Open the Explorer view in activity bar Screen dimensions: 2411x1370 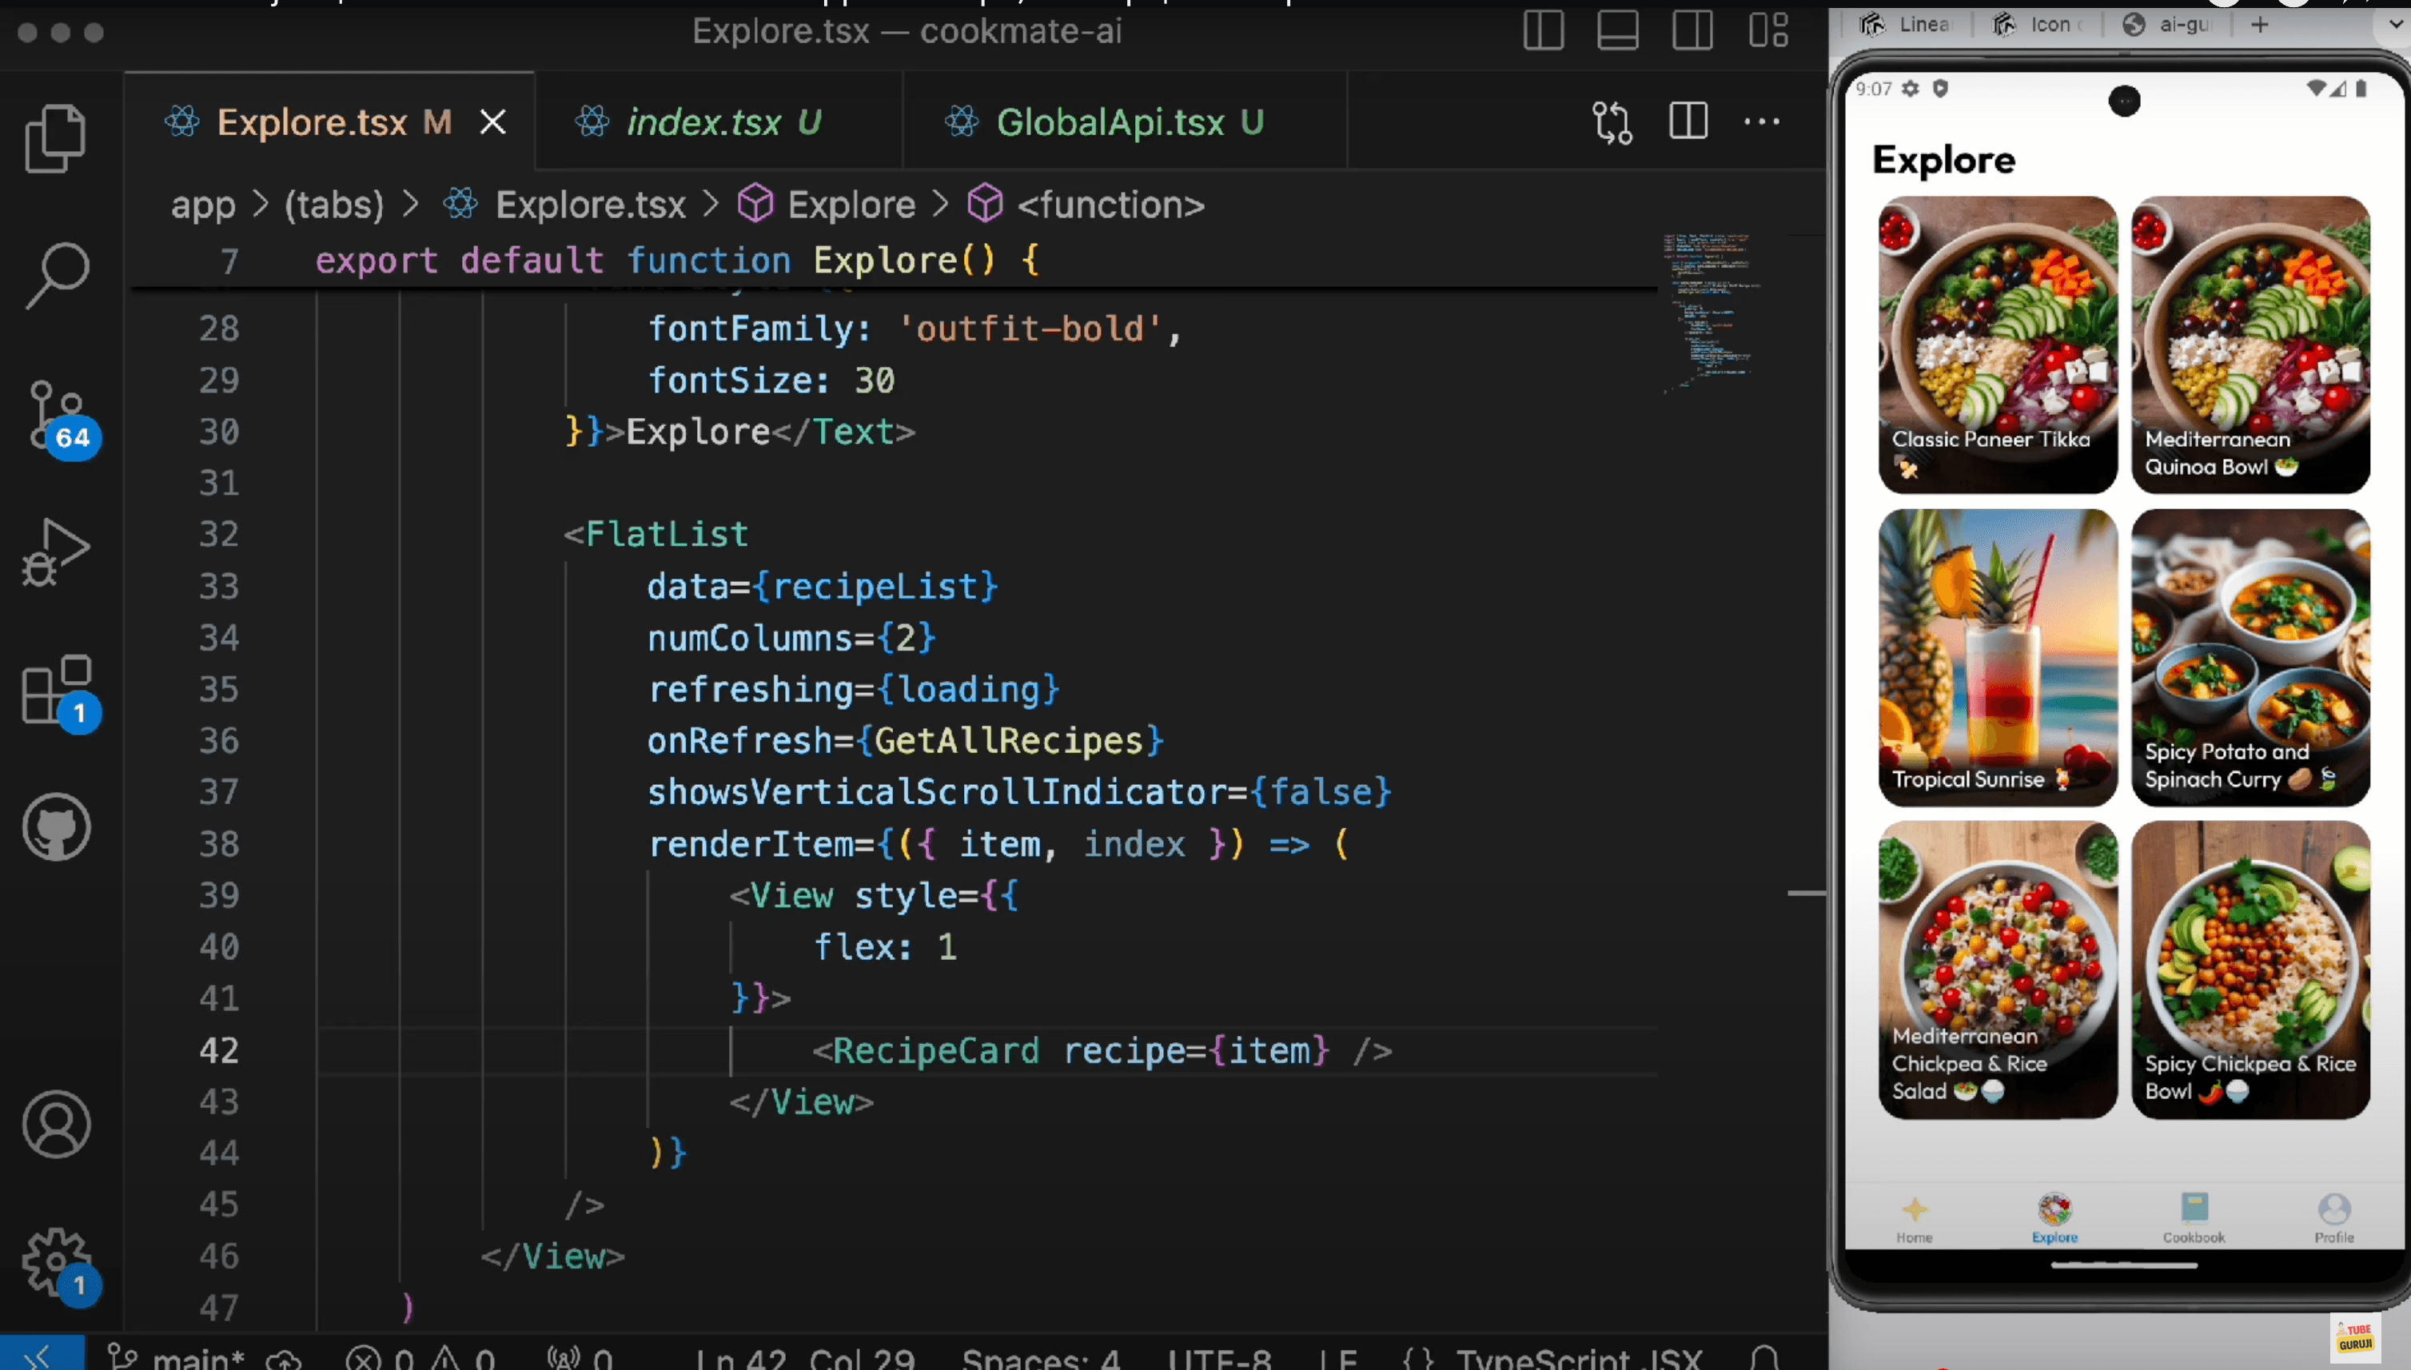(x=54, y=138)
